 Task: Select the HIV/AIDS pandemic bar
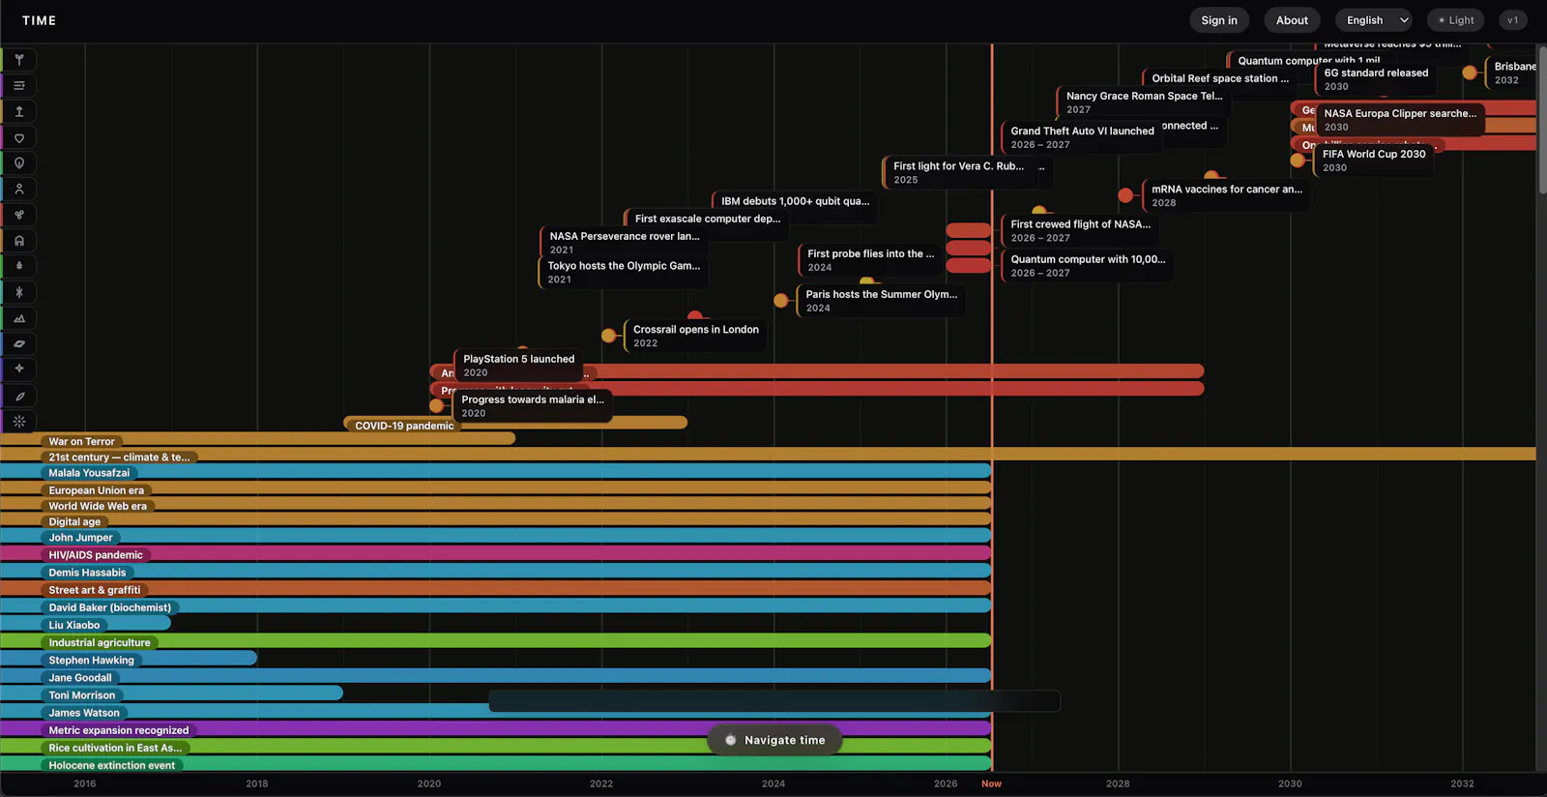tap(495, 553)
